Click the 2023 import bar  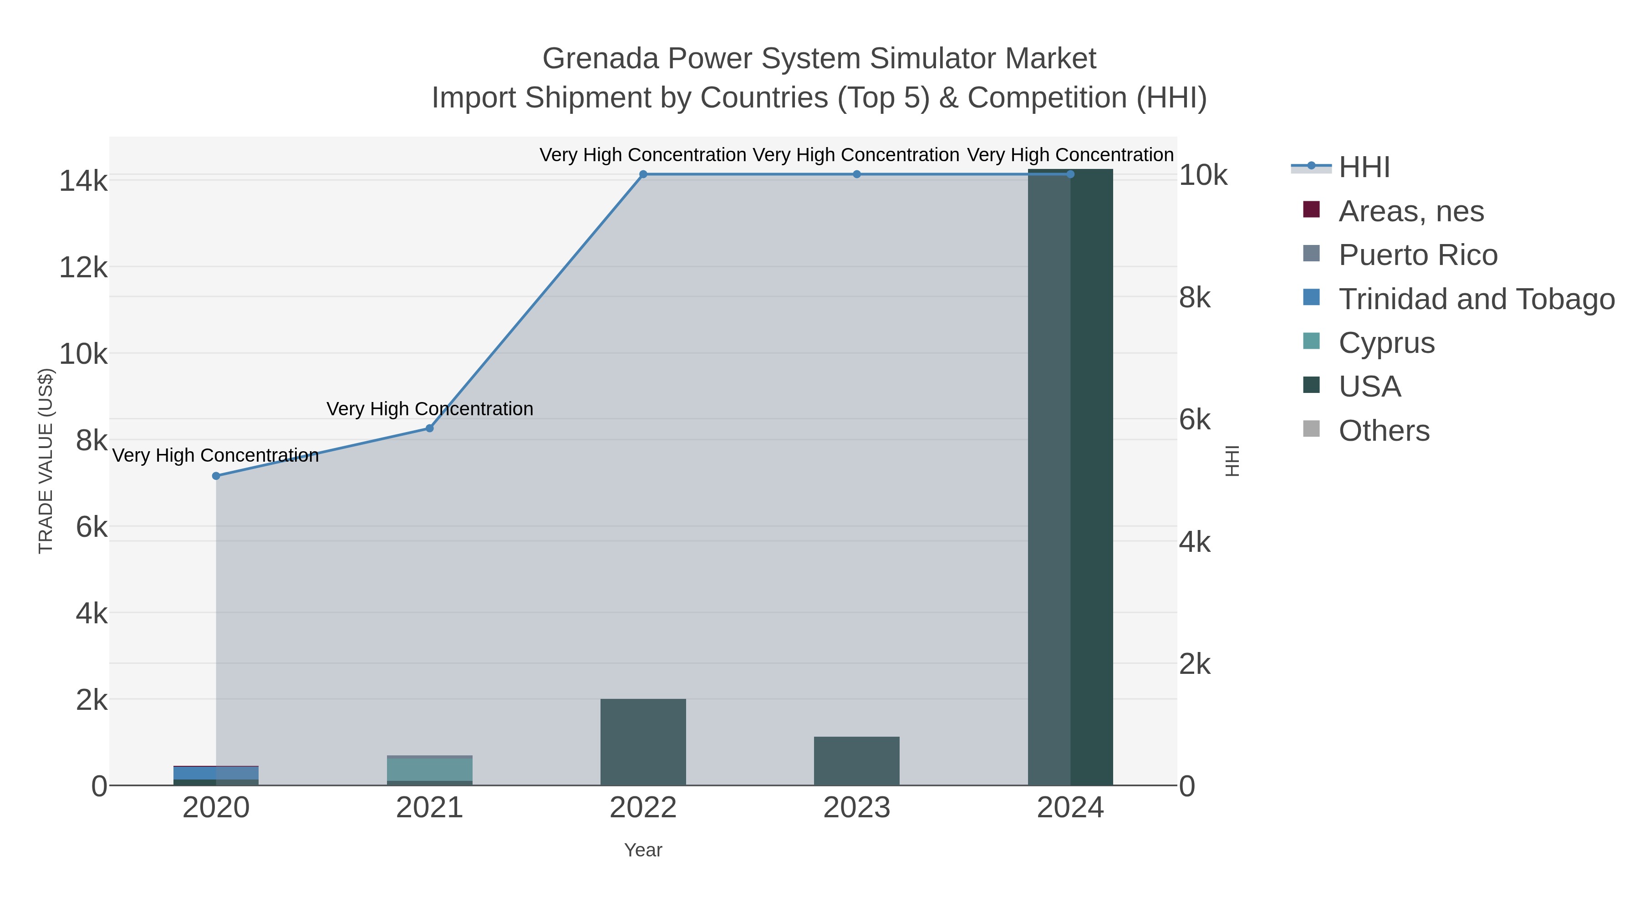tap(857, 761)
